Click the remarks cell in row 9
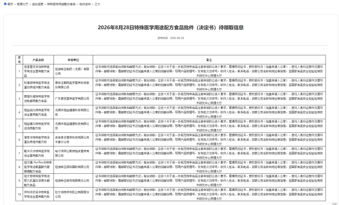The height and width of the screenshot is (205, 339). click(x=209, y=181)
